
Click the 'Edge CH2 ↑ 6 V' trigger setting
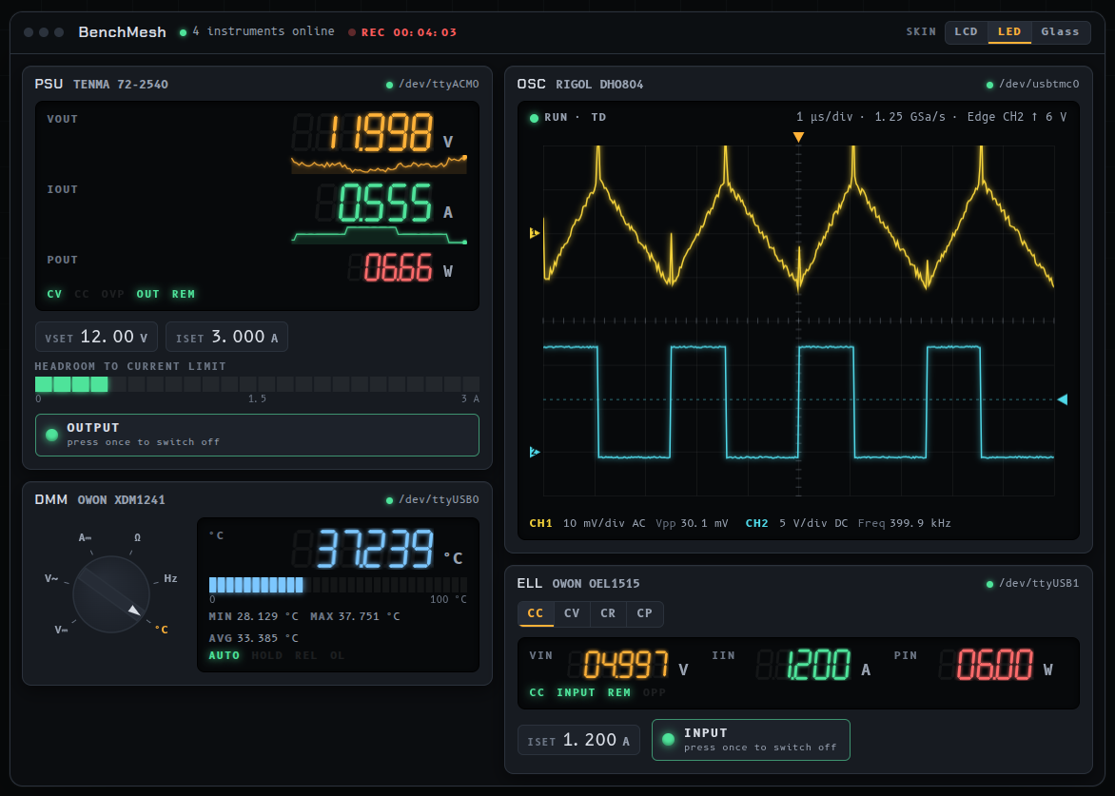click(x=1017, y=117)
